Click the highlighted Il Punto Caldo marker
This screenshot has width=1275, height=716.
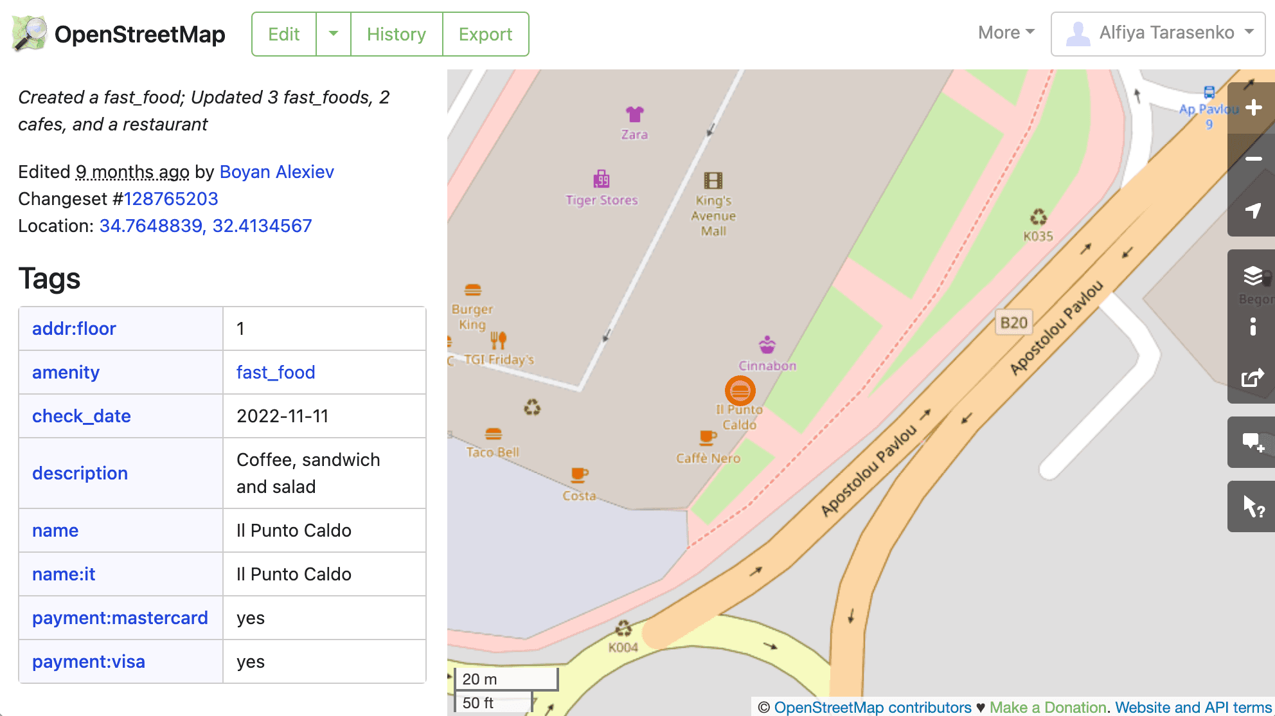coord(740,390)
